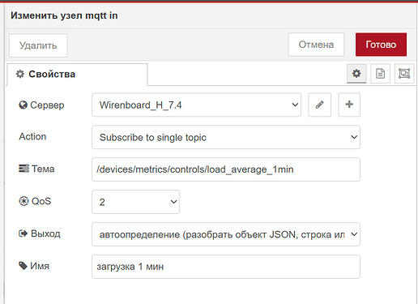
Task: Open the Сервер dropdown Wirenboard_H_7.4
Action: coord(196,105)
